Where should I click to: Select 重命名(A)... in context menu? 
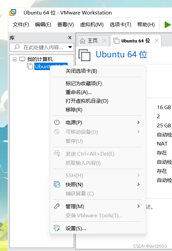click(x=98, y=92)
